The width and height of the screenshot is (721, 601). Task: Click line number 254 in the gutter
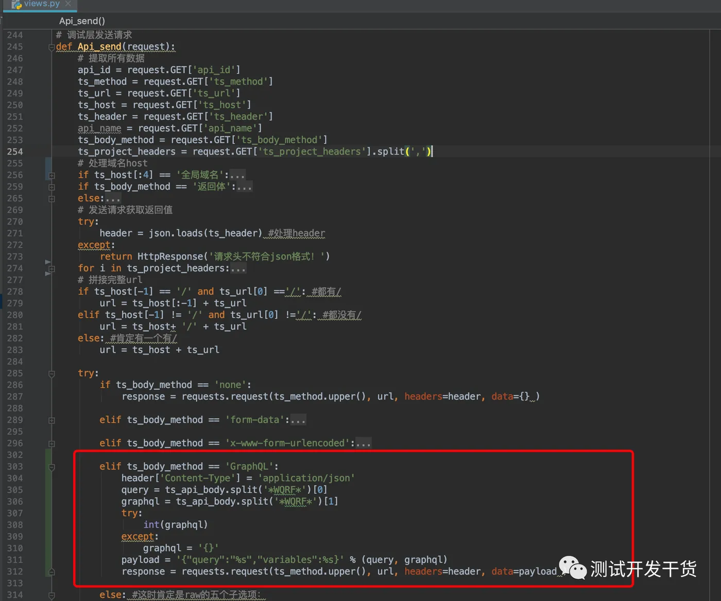pos(15,151)
